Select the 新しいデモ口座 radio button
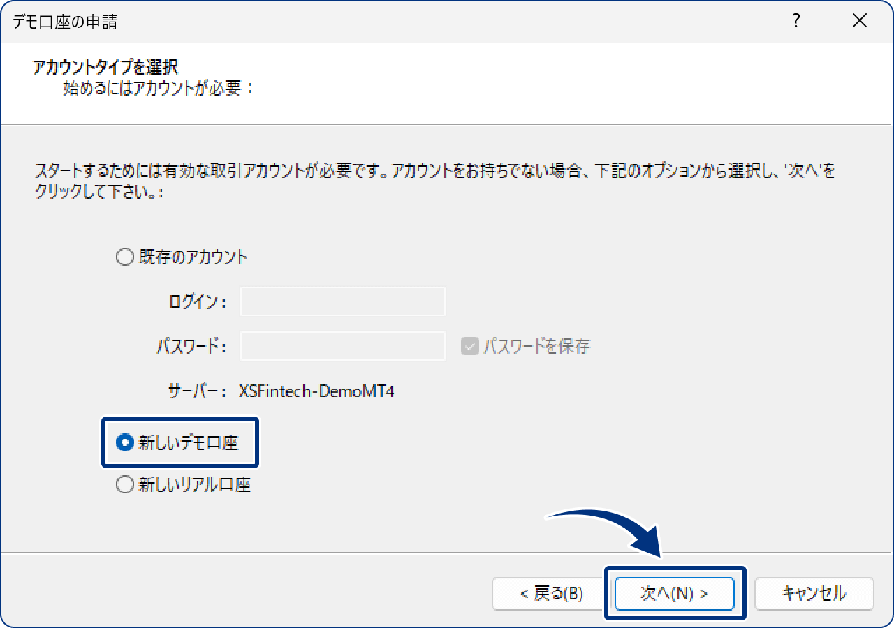This screenshot has height=628, width=894. pyautogui.click(x=126, y=442)
